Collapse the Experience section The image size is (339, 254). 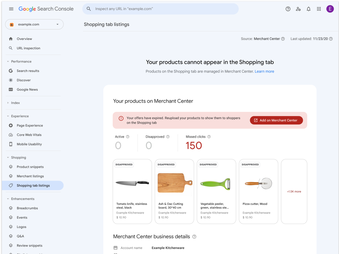8,116
